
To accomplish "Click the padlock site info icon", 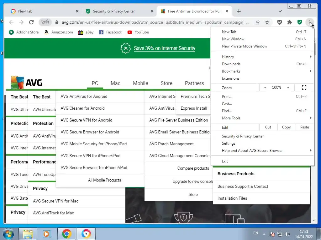I will (x=57, y=22).
